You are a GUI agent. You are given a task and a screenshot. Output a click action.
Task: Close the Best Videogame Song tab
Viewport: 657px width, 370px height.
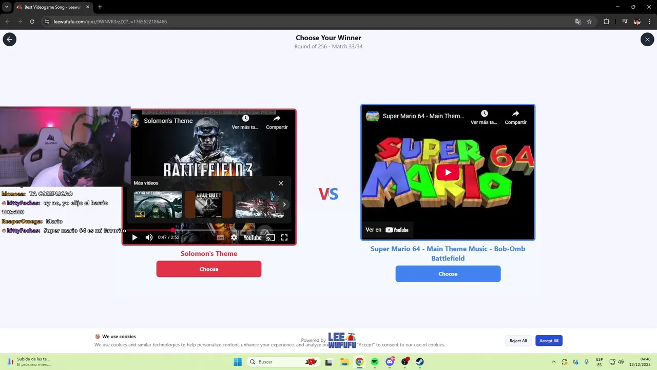tap(87, 7)
